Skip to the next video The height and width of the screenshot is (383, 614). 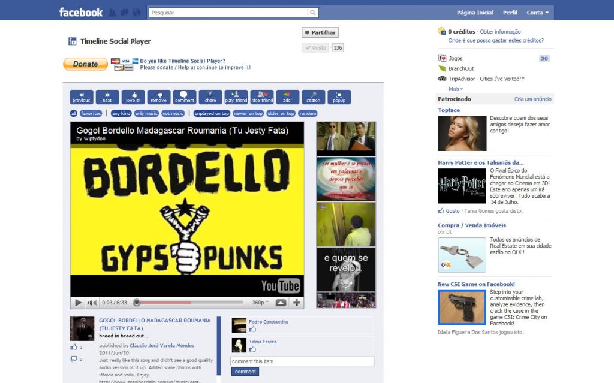(x=107, y=97)
